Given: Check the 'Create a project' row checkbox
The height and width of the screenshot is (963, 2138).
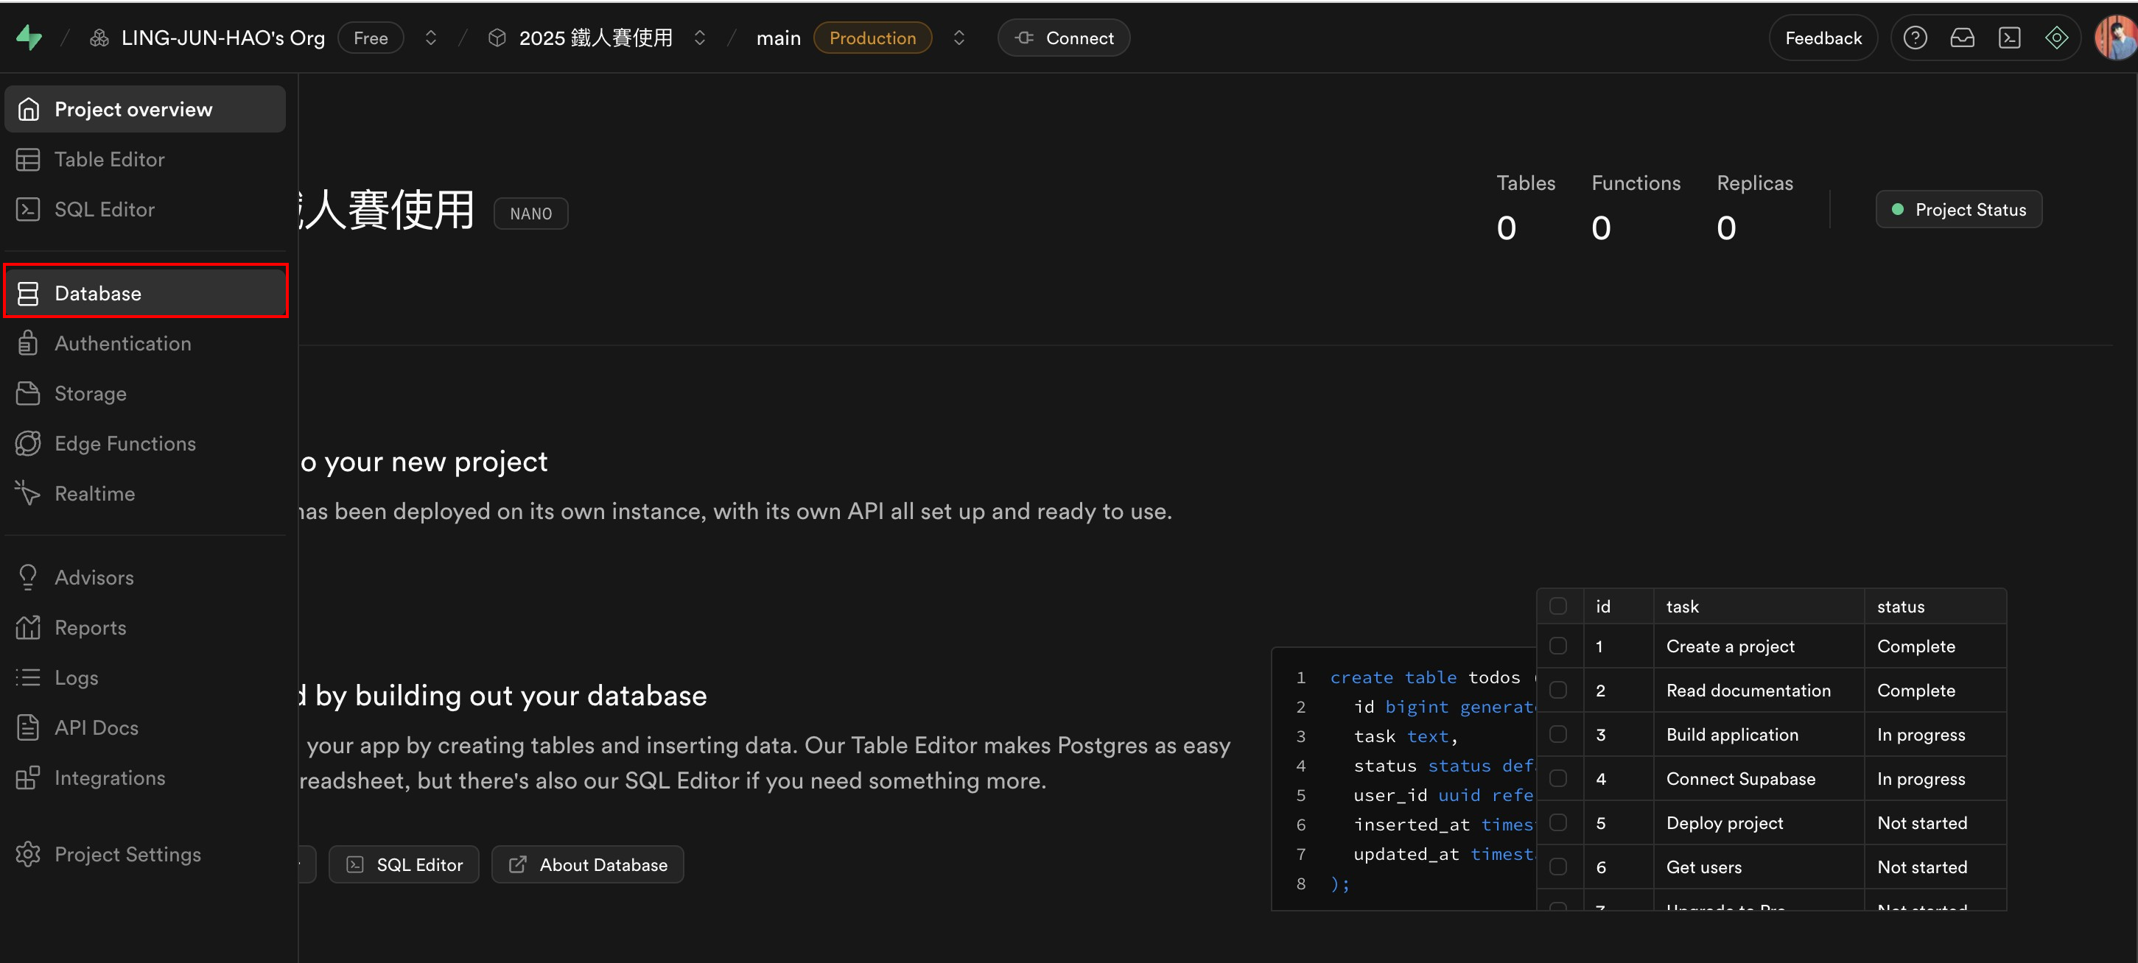Looking at the screenshot, I should tap(1558, 646).
